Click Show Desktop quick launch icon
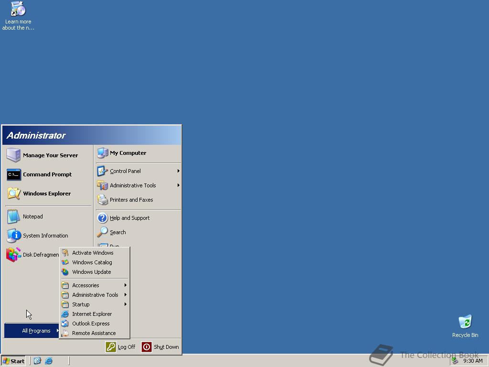The image size is (489, 367). coord(37,361)
